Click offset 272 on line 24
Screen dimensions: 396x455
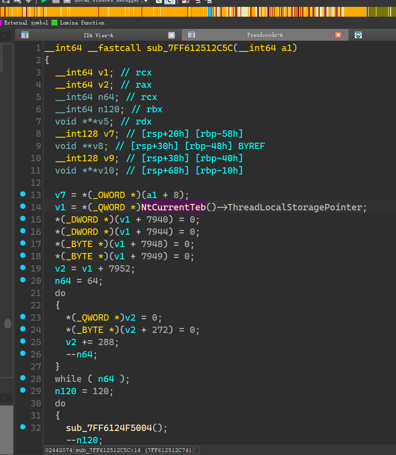tap(160, 329)
